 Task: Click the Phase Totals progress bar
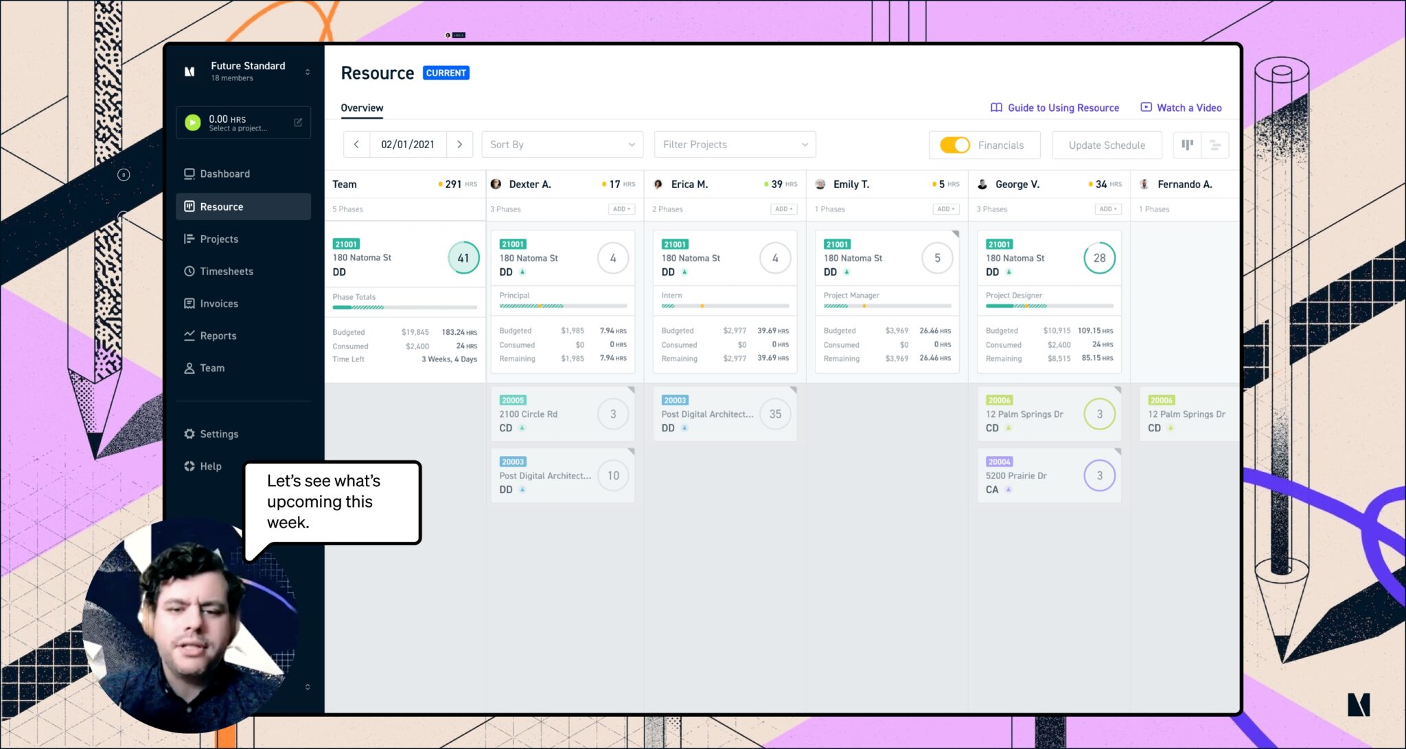404,308
